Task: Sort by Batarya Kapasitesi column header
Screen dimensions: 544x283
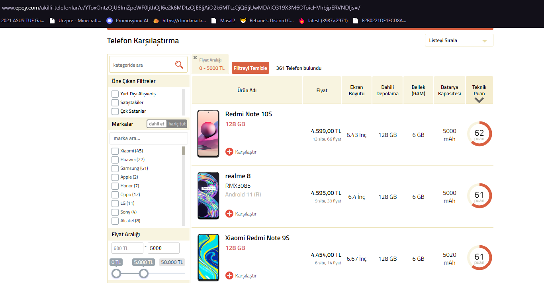Action: pyautogui.click(x=450, y=90)
